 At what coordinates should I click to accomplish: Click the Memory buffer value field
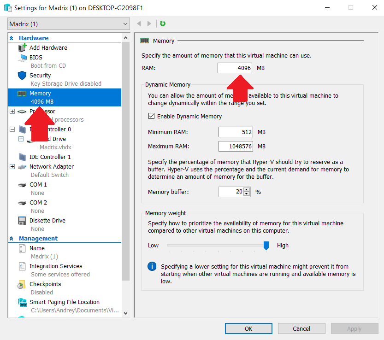(x=231, y=192)
